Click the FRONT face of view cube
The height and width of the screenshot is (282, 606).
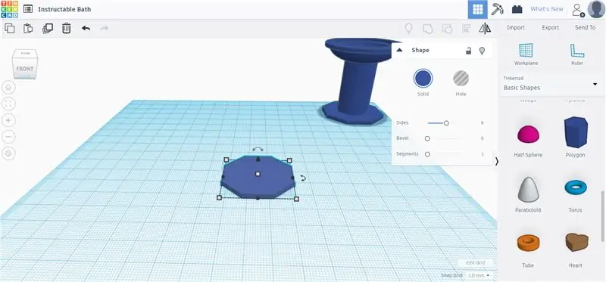[x=25, y=68]
